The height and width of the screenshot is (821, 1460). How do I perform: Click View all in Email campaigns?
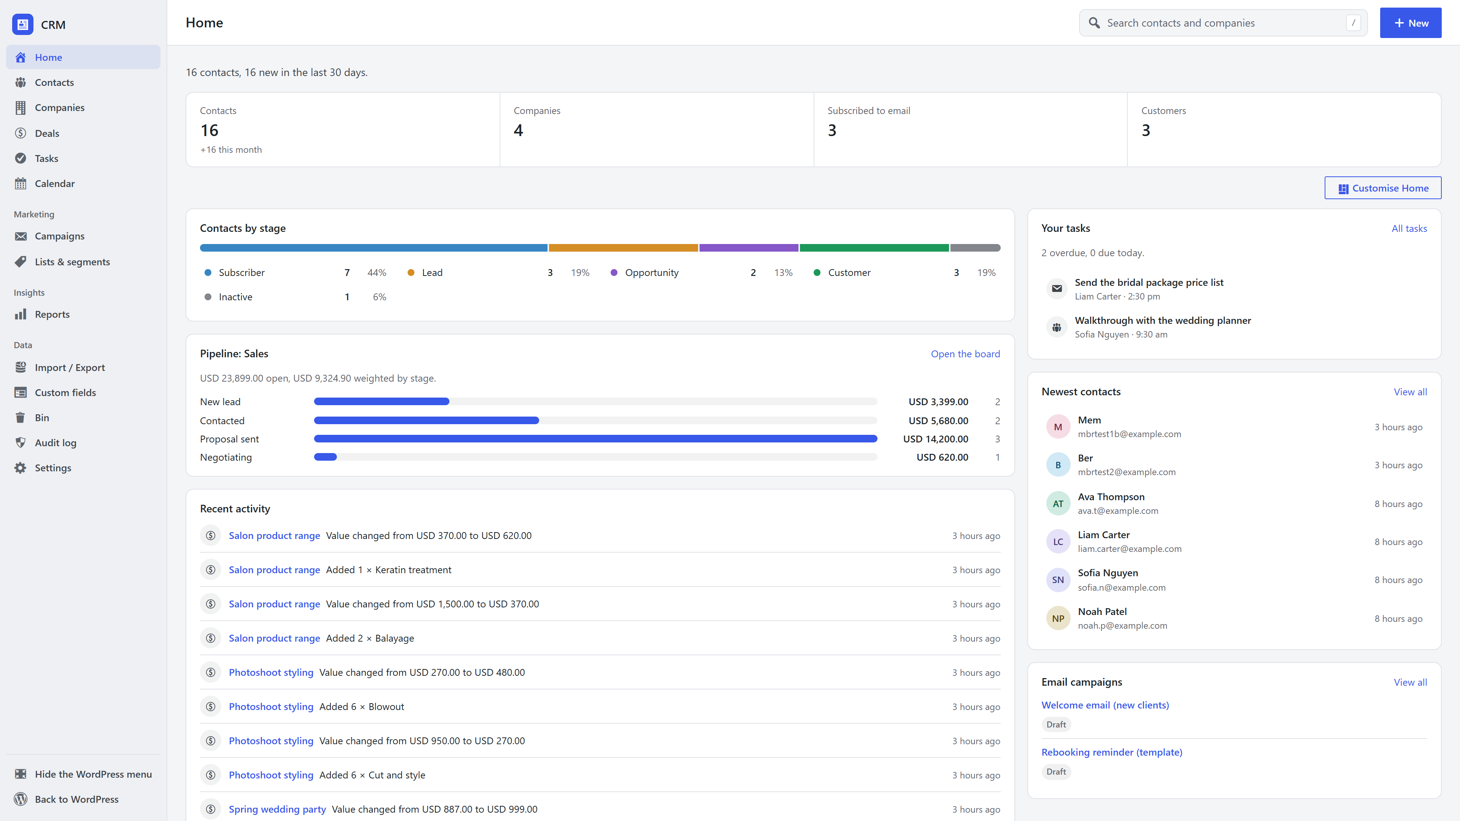click(x=1410, y=682)
